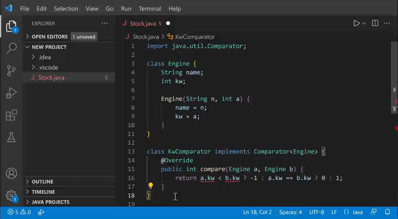Viewport: 398px width, 219px height.
Task: Open the Testing flask icon view
Action: [x=11, y=137]
